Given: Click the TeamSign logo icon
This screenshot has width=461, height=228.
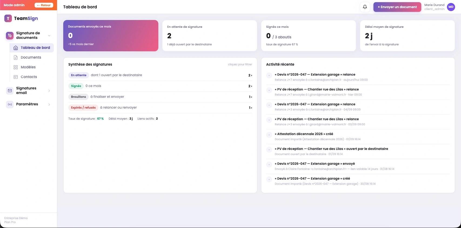Looking at the screenshot, I should (8, 18).
